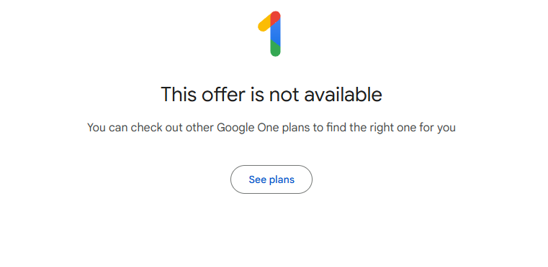The height and width of the screenshot is (267, 548).
Task: Click the Google One logo
Action: 269,34
